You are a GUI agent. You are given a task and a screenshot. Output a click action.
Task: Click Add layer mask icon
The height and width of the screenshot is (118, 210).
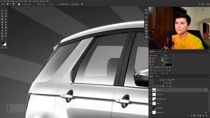[195, 116]
